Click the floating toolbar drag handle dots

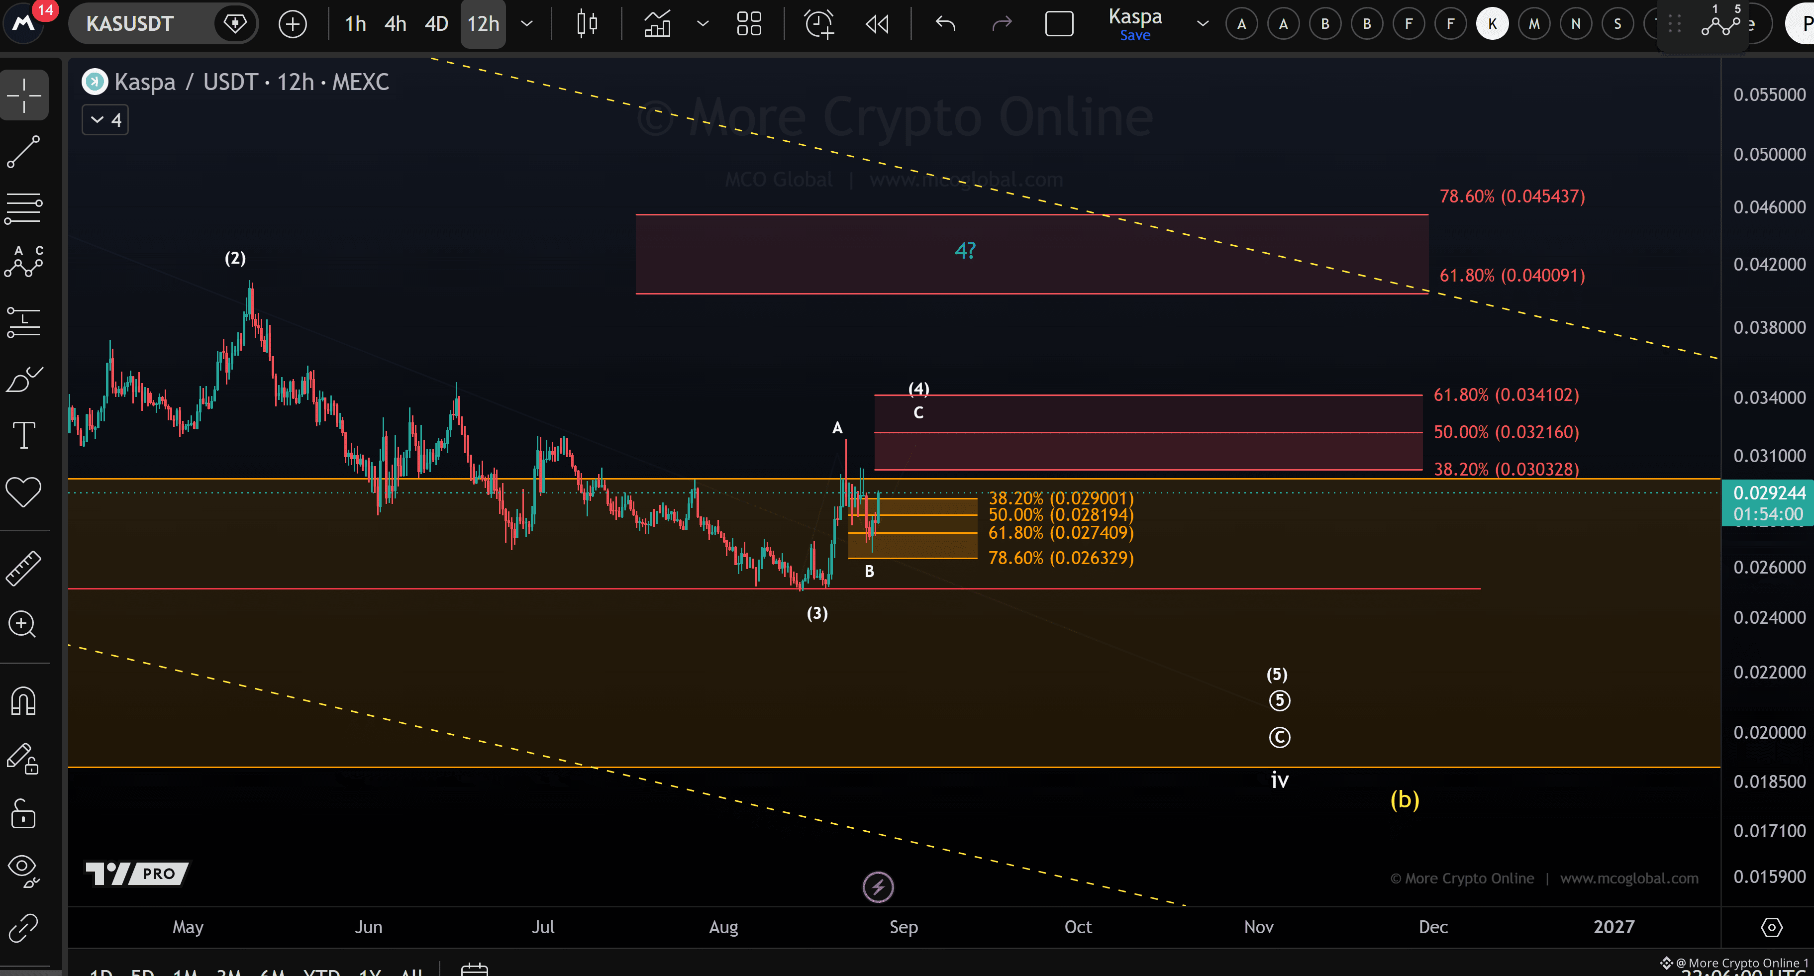(x=1675, y=24)
